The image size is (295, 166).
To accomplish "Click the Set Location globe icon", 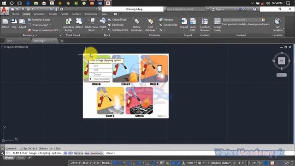I will pos(277,21).
